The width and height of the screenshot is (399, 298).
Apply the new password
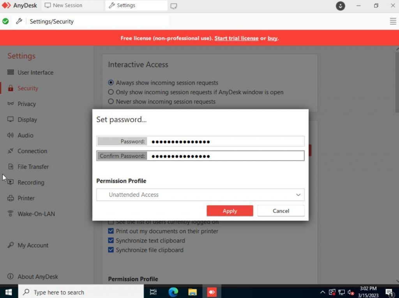(230, 211)
